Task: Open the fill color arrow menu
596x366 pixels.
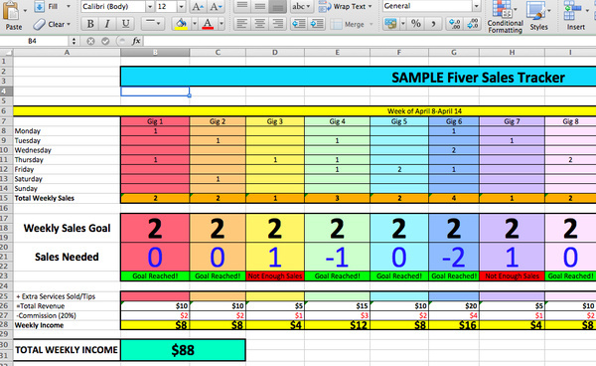Action: [195, 24]
